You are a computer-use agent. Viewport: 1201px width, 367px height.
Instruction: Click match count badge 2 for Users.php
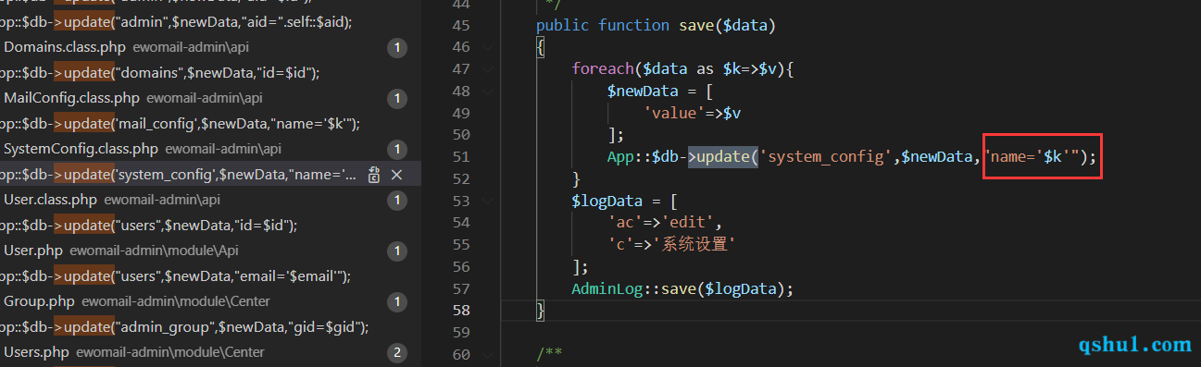[x=397, y=352]
